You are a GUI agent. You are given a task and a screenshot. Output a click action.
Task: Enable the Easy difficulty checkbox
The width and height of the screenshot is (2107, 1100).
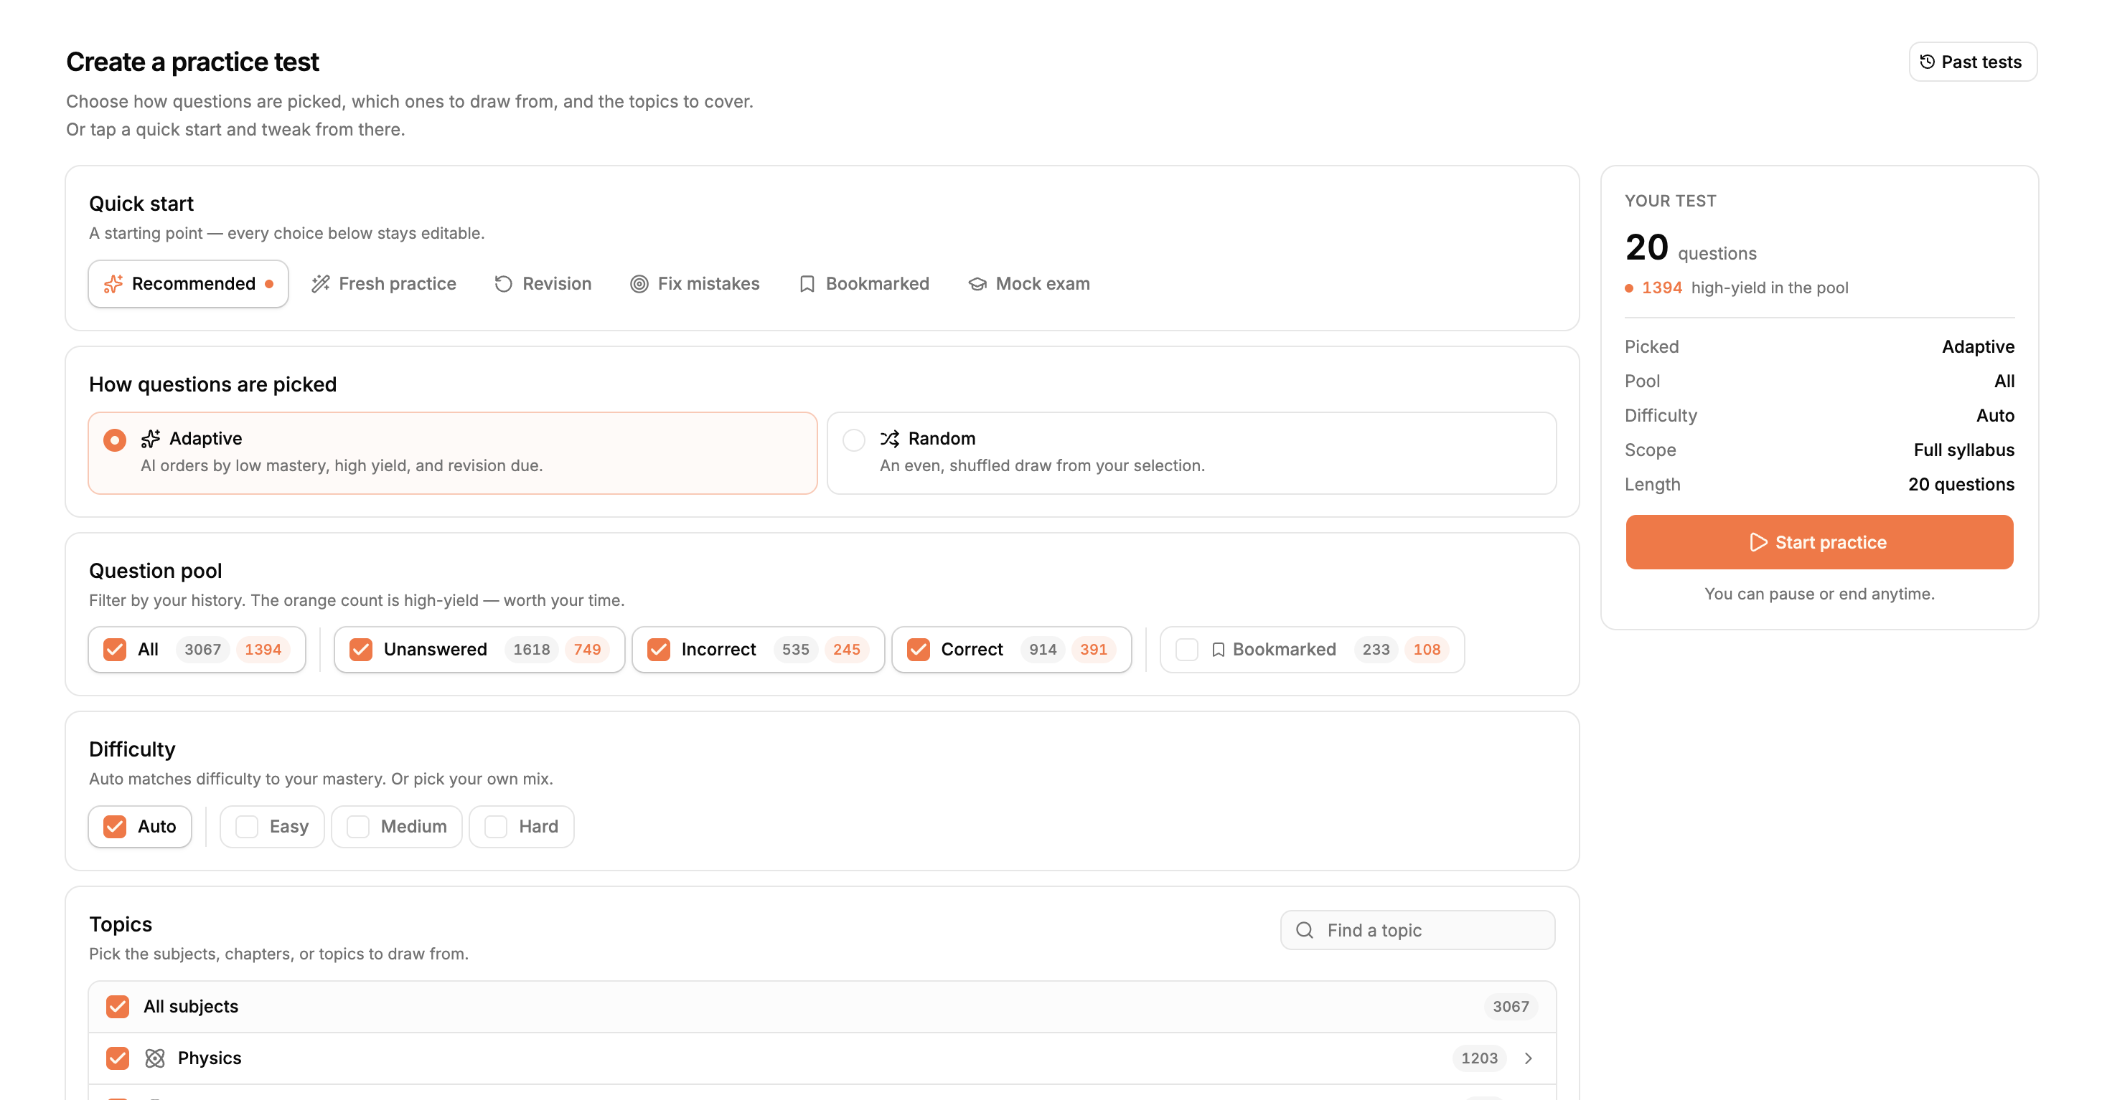tap(247, 827)
